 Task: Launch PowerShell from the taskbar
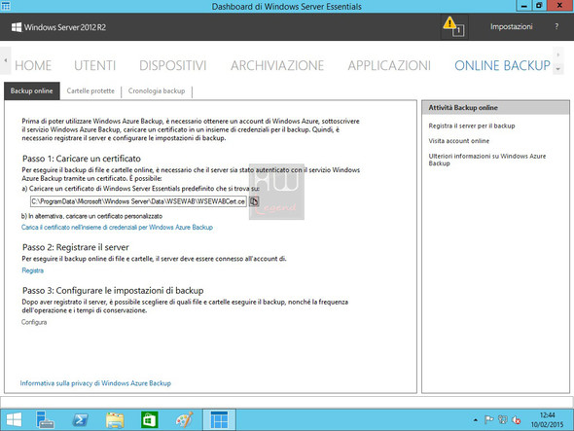coord(80,419)
